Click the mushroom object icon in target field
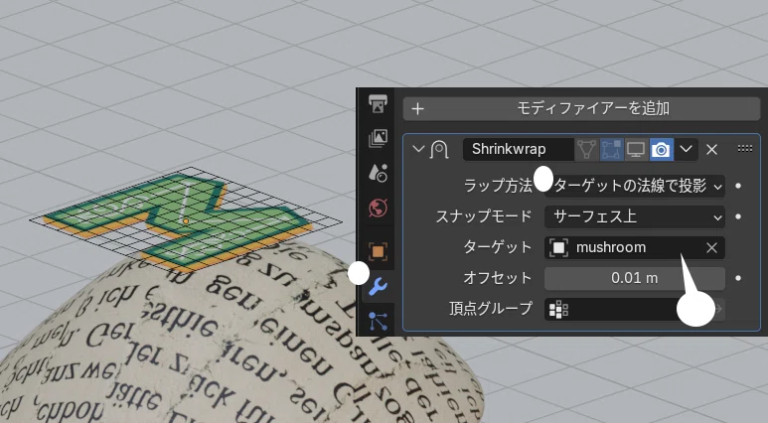The image size is (768, 423). [x=558, y=247]
